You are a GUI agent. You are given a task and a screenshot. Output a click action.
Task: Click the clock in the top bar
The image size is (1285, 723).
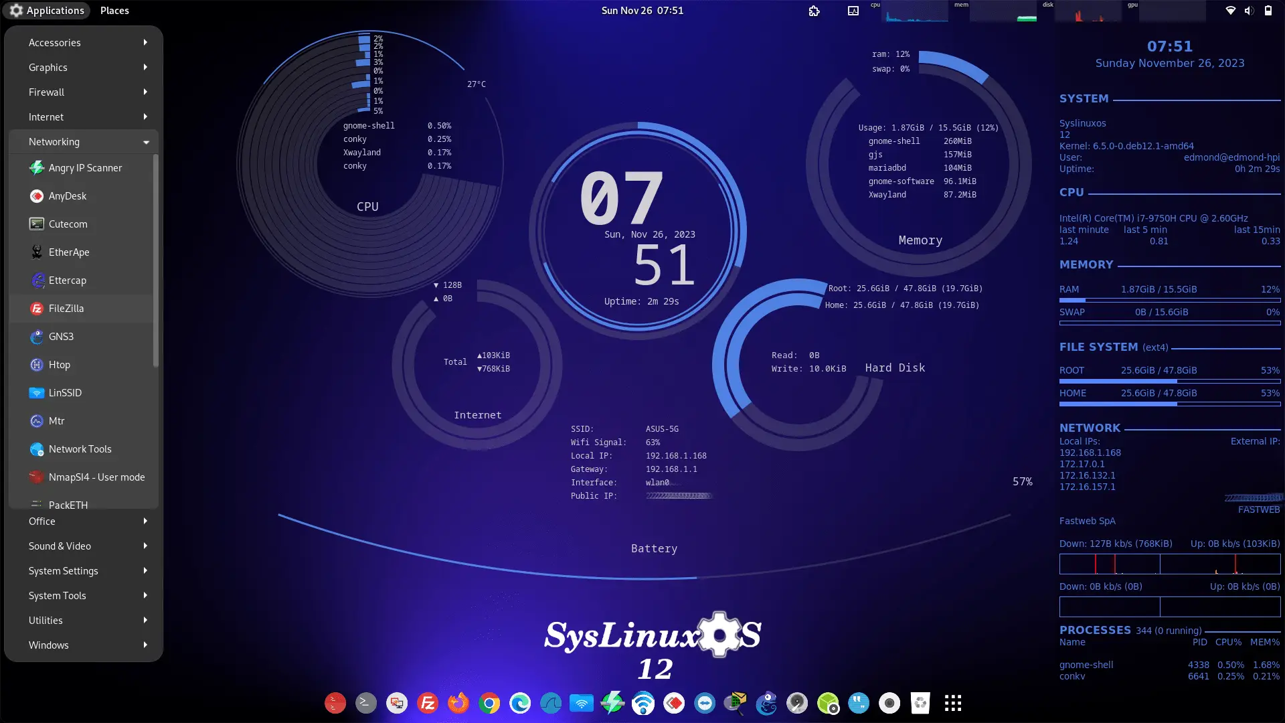tap(642, 10)
